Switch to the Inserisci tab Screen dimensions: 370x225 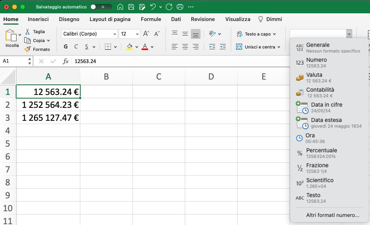(x=38, y=19)
